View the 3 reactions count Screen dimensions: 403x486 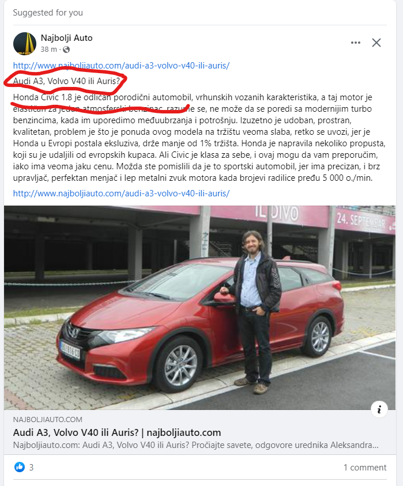pyautogui.click(x=31, y=468)
